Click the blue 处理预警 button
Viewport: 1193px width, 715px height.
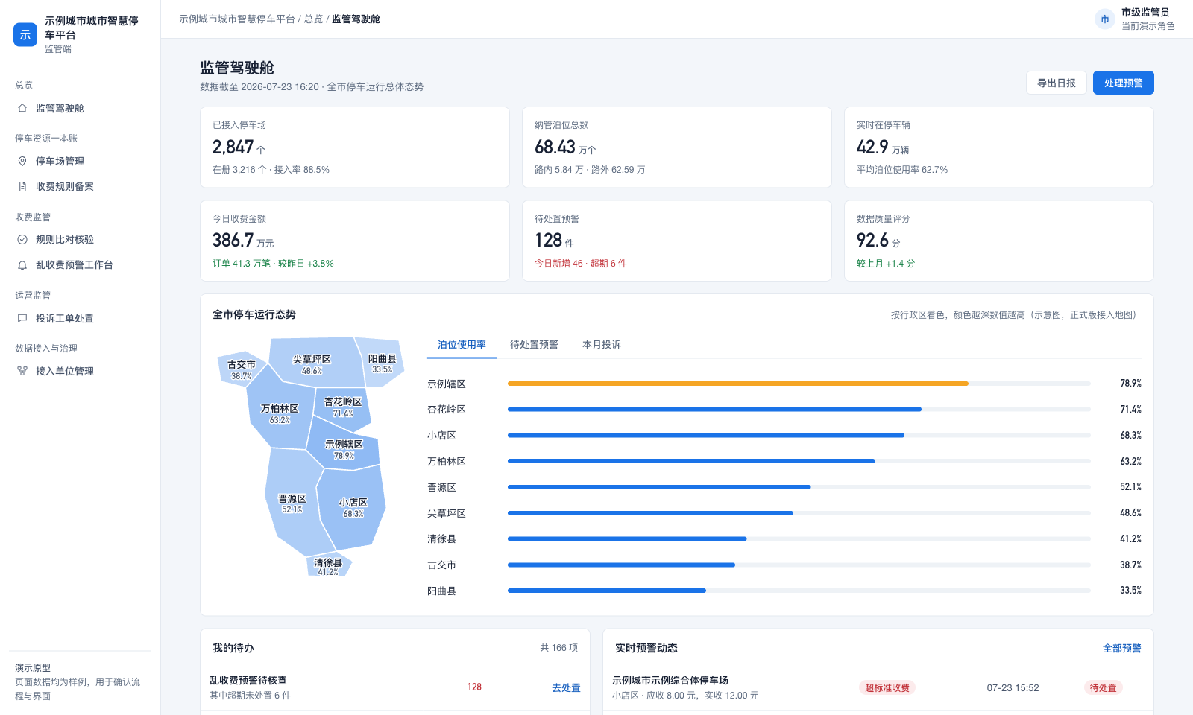[x=1124, y=83]
